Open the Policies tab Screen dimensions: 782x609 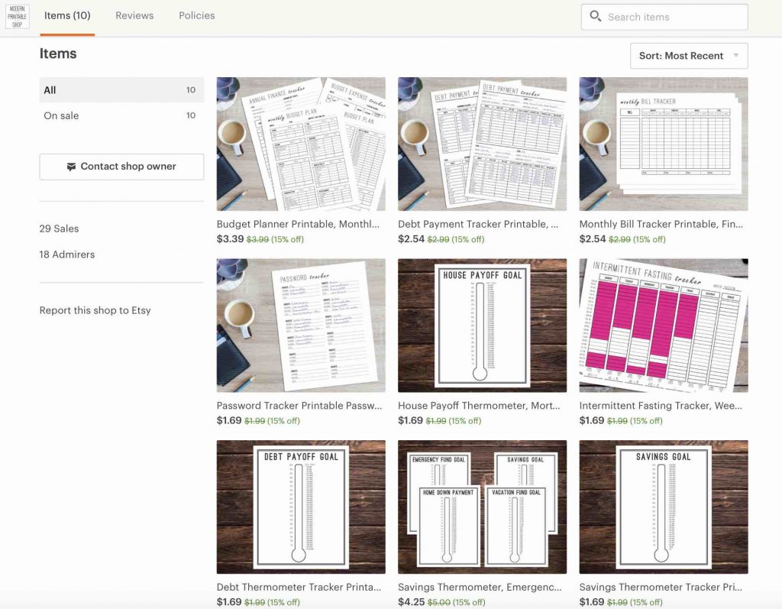pyautogui.click(x=196, y=16)
